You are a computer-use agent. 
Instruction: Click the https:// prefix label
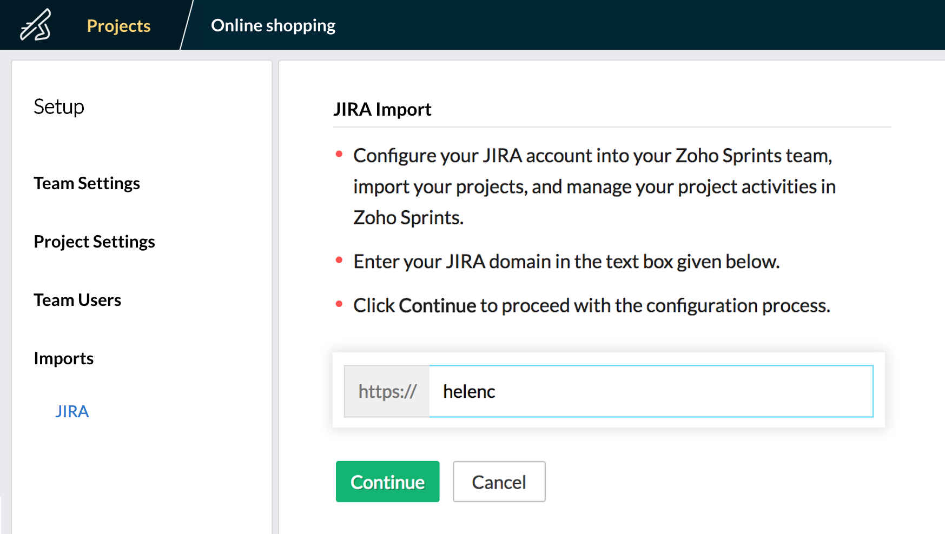(x=387, y=391)
